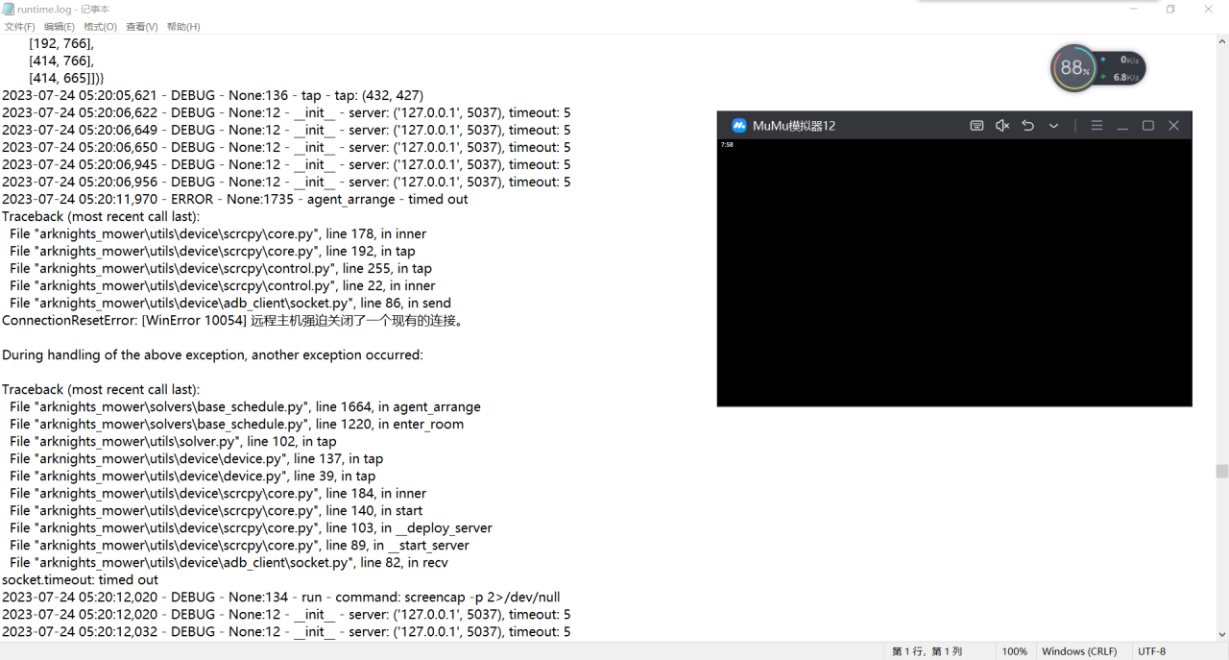Click the Notepad icon in the runtime.log title bar

(x=8, y=9)
